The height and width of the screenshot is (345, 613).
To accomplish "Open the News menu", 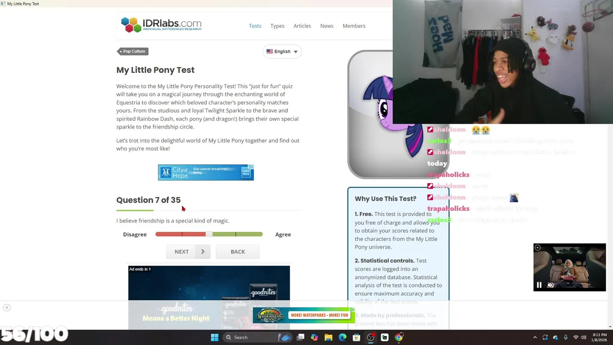I will 327,26.
